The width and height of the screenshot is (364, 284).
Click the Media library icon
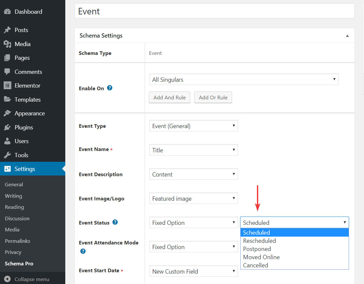point(7,44)
